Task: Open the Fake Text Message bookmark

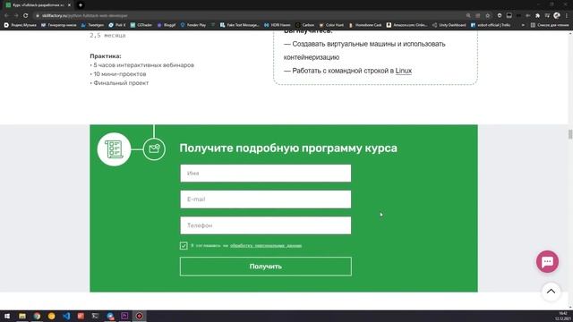Action: click(239, 25)
